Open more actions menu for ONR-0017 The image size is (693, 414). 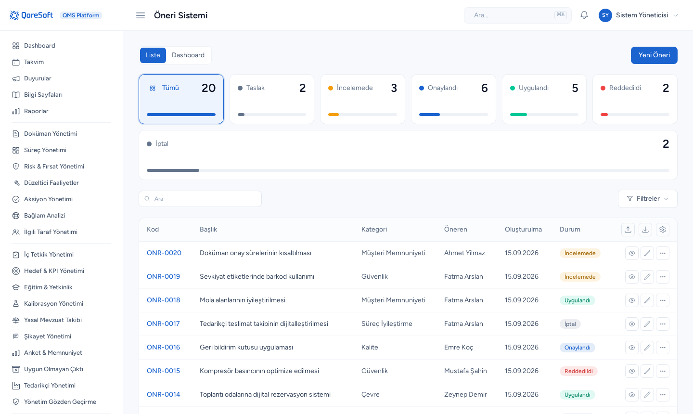coord(663,324)
